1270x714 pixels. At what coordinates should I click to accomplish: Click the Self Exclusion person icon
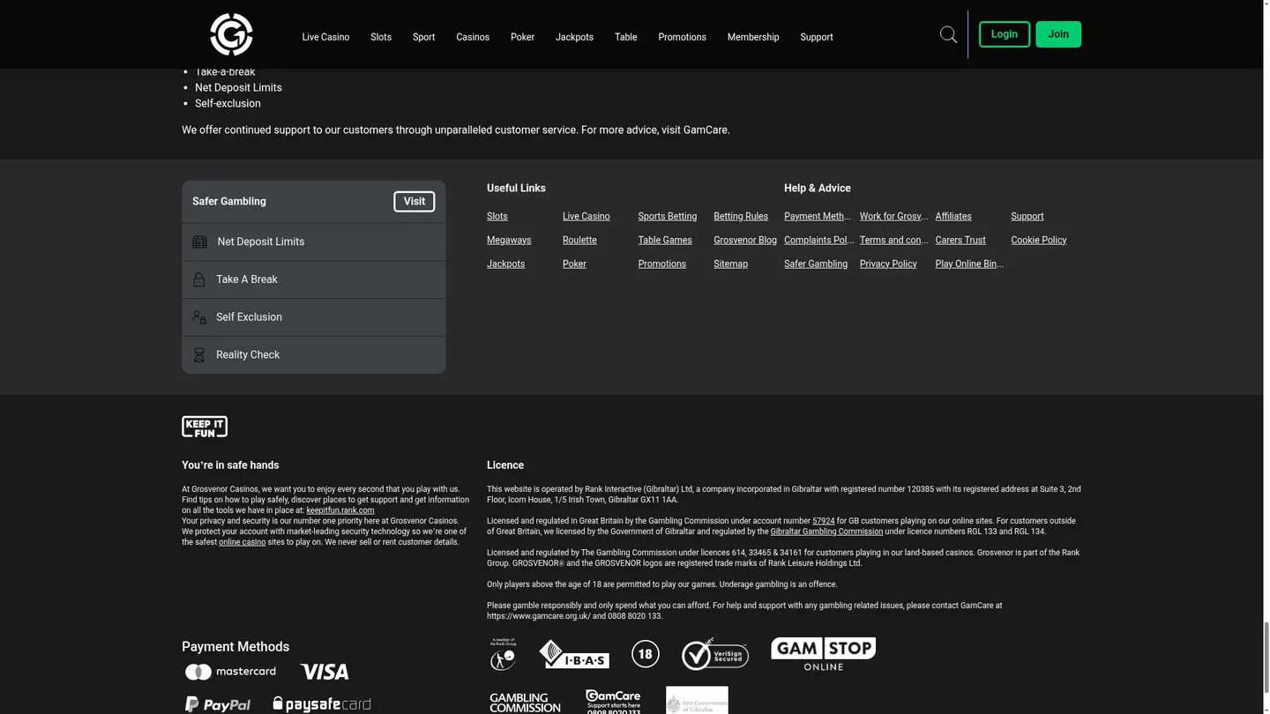point(199,317)
